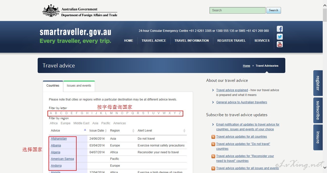This screenshot has width=327, height=173.
Task: Open the Andorra country link
Action: (56, 166)
